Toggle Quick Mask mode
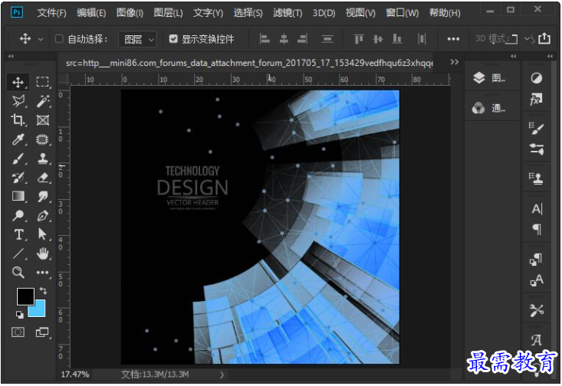562x386 pixels. click(x=18, y=332)
